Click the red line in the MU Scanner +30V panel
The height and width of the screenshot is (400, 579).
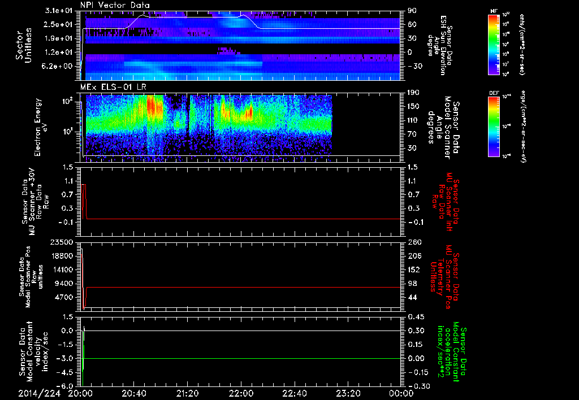pos(243,219)
